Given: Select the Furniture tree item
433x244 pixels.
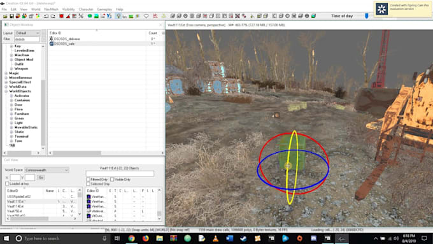Looking at the screenshot, I should pos(22,114).
